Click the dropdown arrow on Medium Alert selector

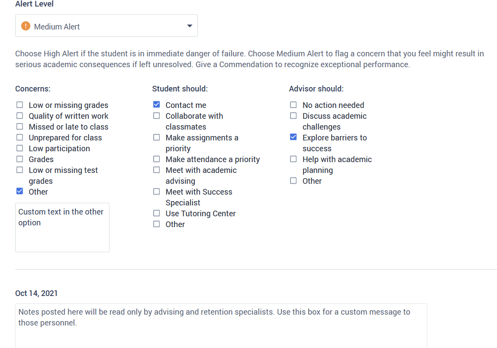[189, 26]
